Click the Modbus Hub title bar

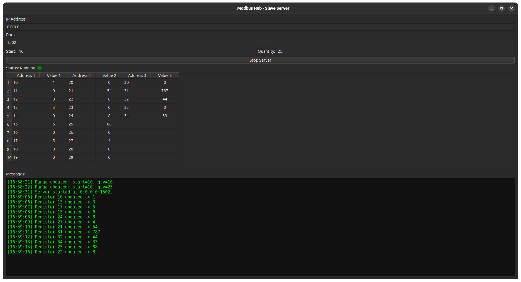[263, 8]
